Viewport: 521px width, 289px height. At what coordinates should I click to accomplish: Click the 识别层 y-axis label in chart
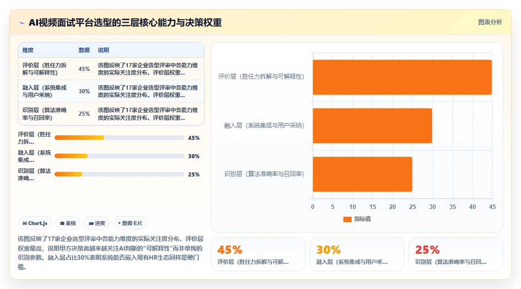click(x=264, y=174)
